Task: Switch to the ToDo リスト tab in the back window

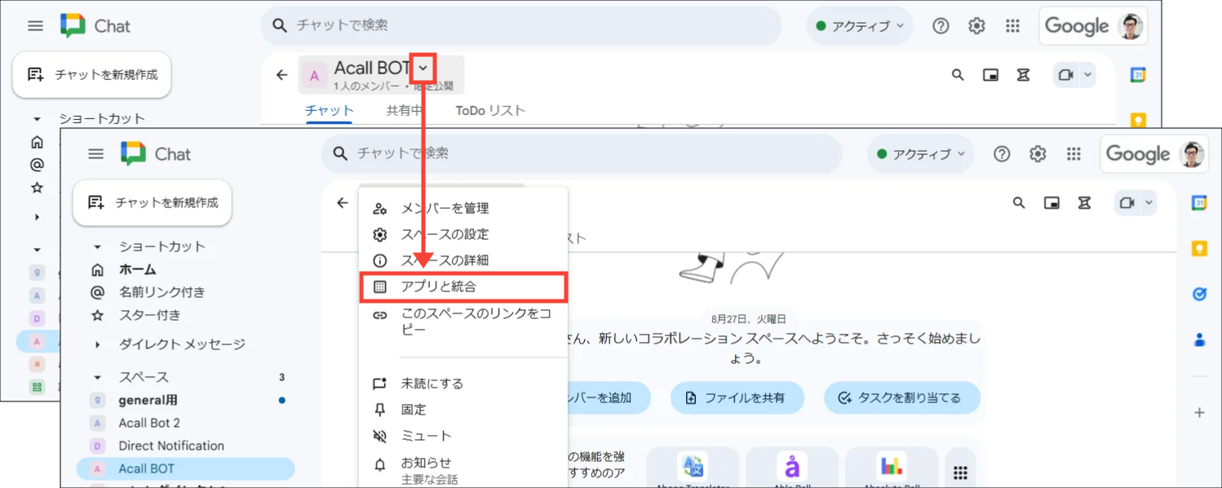Action: tap(490, 111)
